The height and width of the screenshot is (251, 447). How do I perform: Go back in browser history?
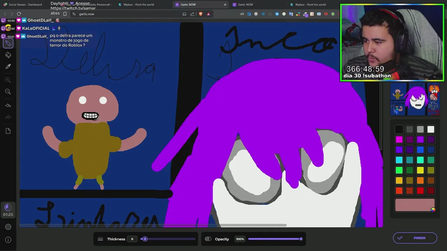pyautogui.click(x=5, y=14)
